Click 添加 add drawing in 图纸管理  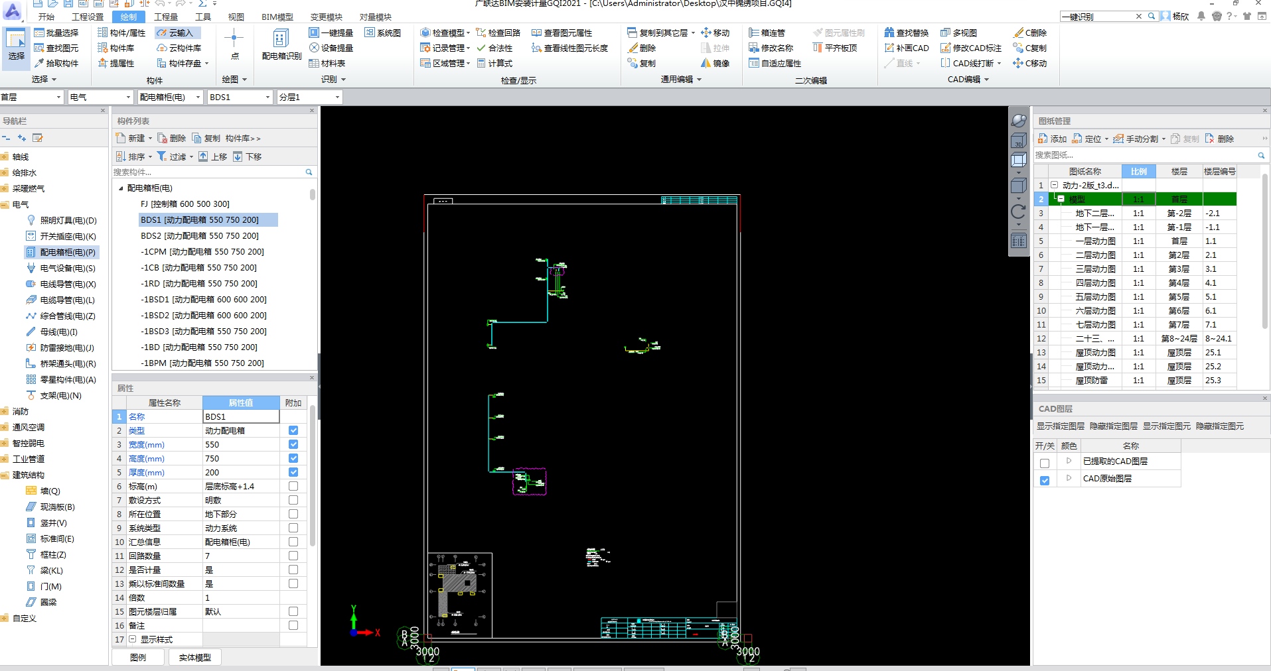point(1053,139)
